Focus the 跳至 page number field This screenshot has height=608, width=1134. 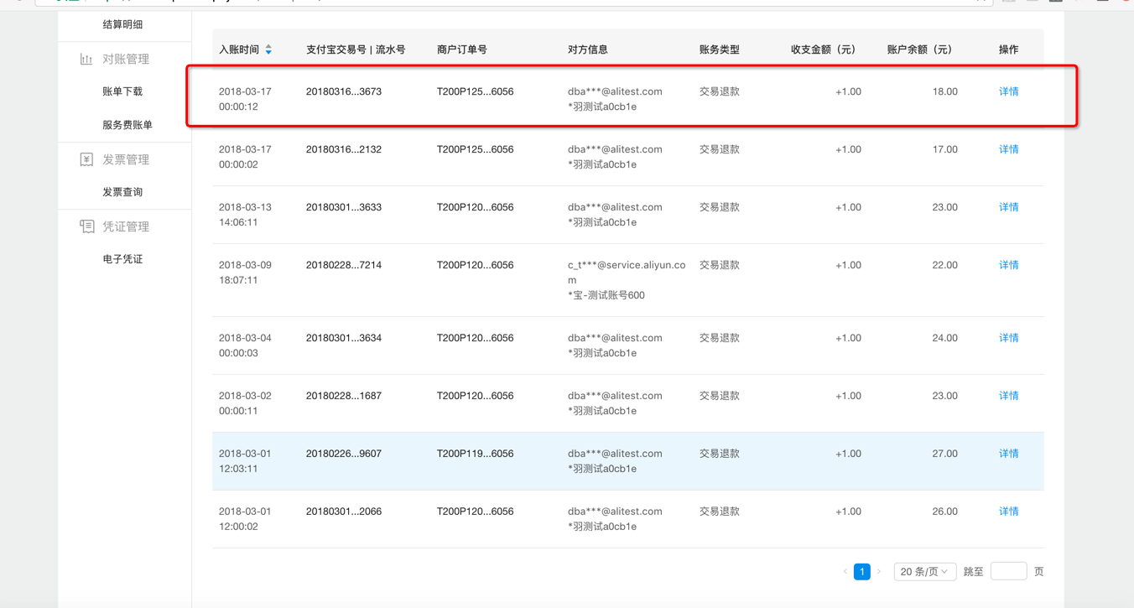click(x=1008, y=571)
